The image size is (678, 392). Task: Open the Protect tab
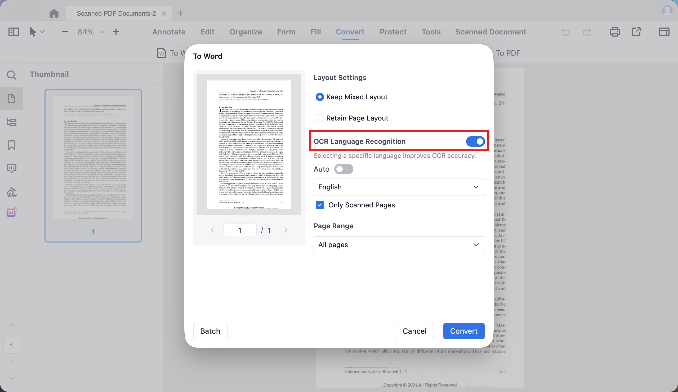coord(393,32)
